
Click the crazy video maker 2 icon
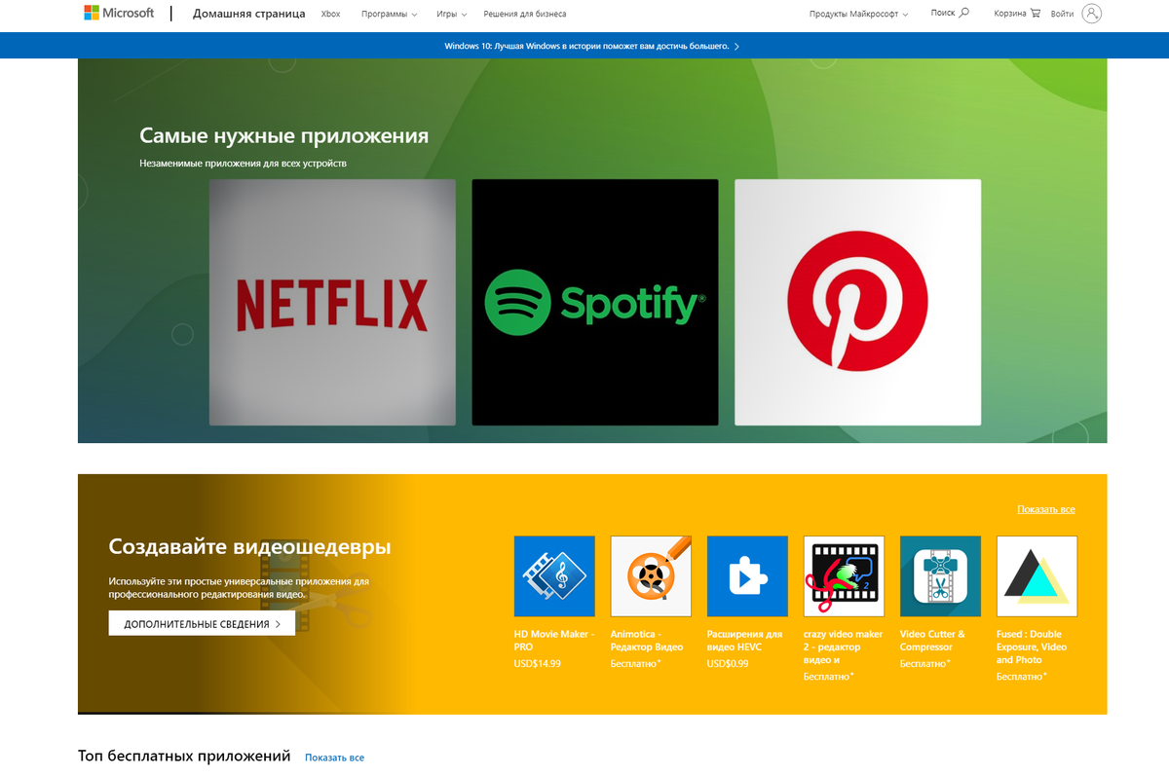click(844, 576)
